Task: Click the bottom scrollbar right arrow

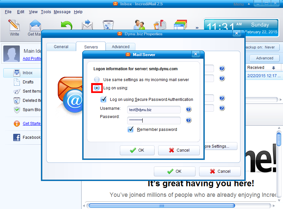Action: (x=274, y=206)
